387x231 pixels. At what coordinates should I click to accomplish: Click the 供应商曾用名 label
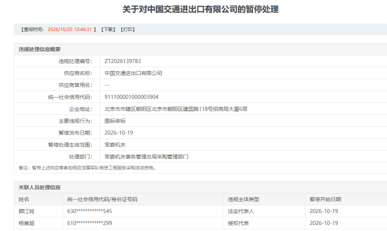coord(75,85)
